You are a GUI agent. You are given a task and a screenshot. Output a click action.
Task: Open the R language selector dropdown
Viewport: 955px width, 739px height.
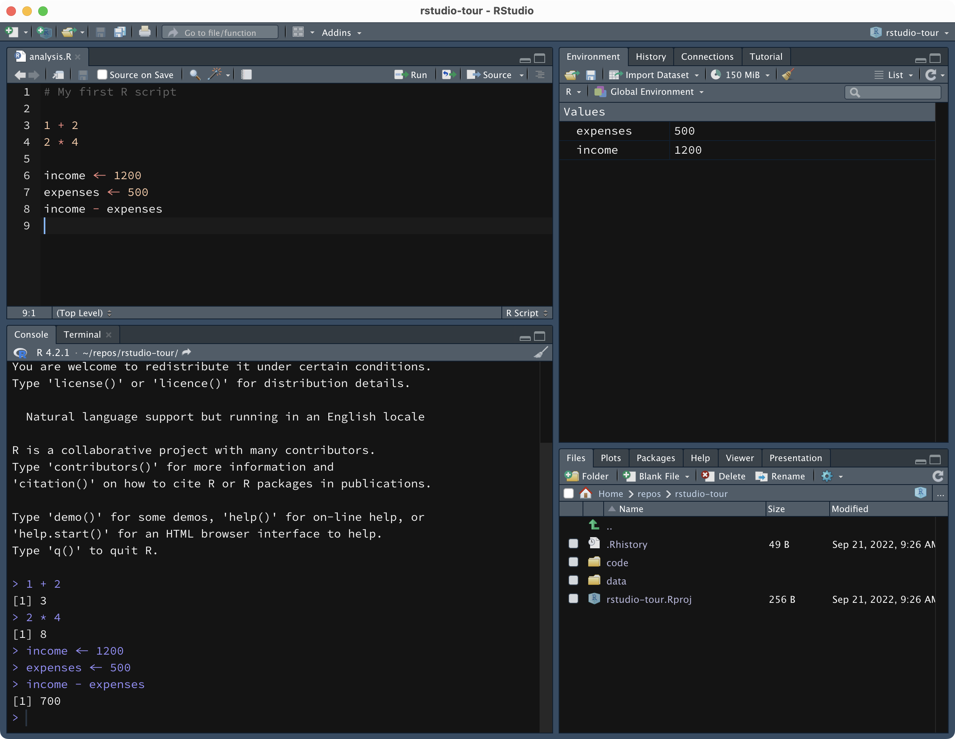click(x=573, y=92)
